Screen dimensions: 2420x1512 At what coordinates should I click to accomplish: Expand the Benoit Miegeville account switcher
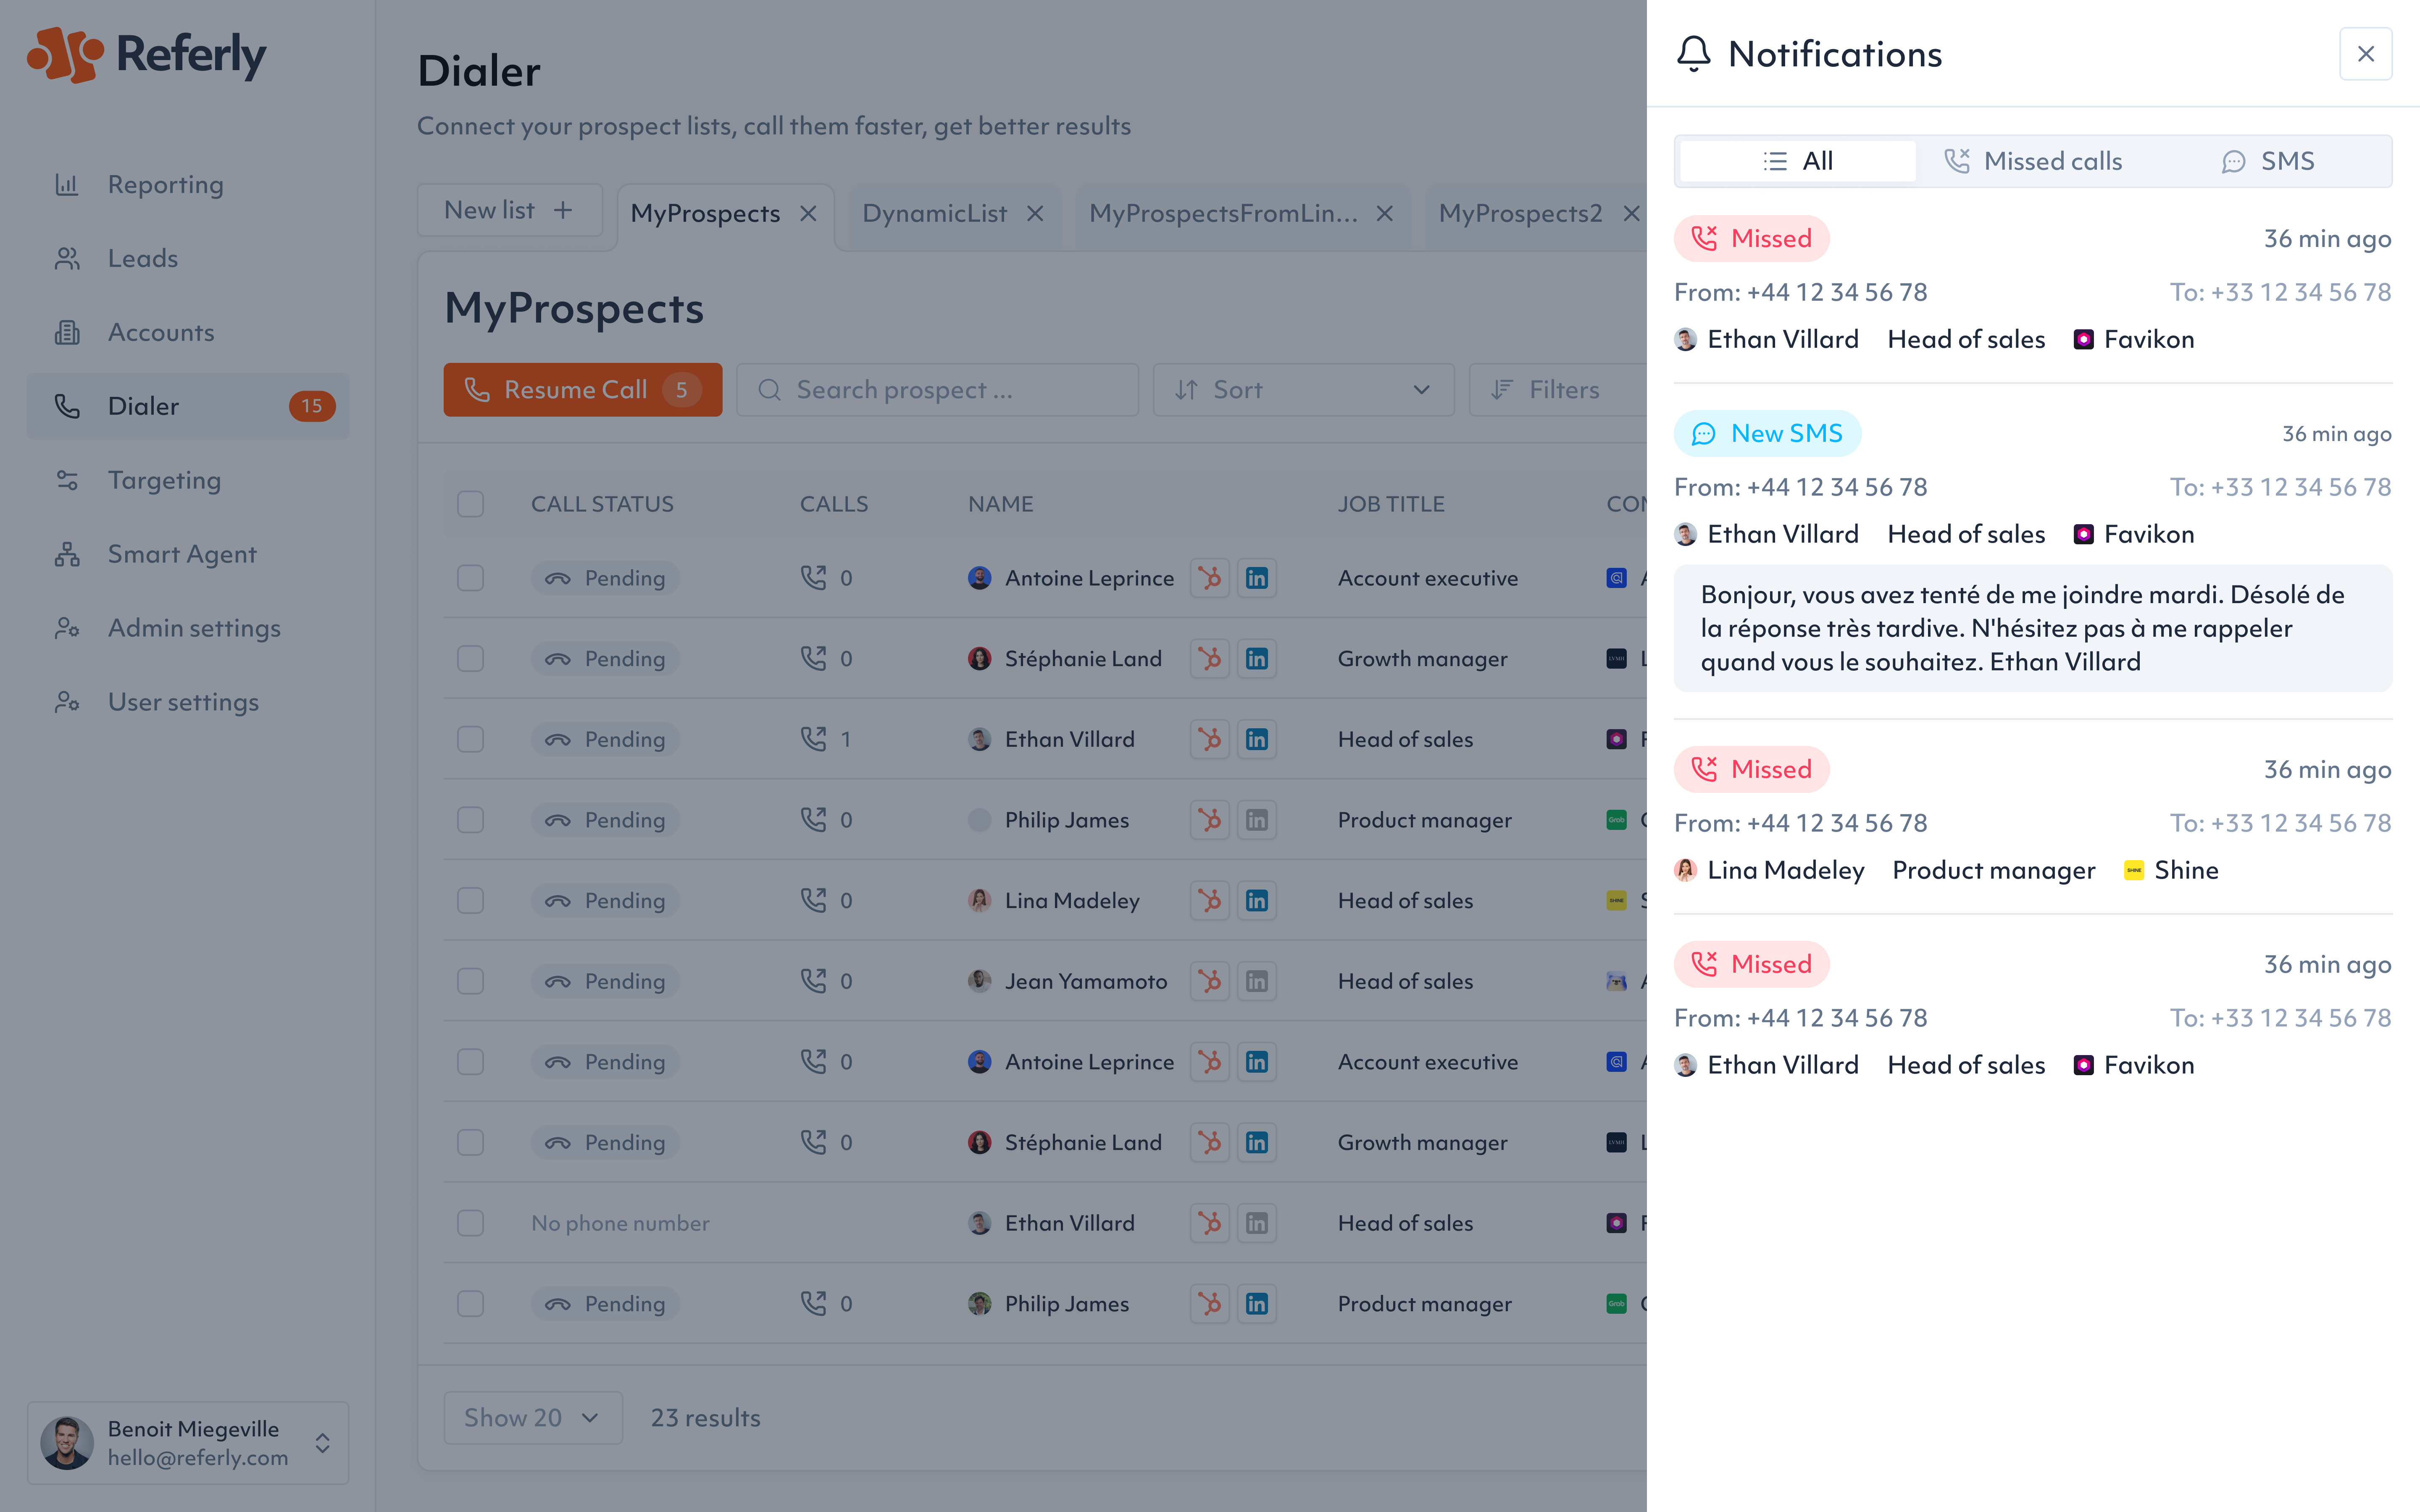322,1443
